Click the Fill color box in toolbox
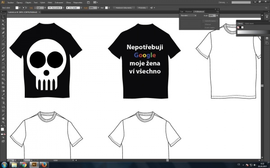The height and width of the screenshot is (168, 270). tap(2, 129)
